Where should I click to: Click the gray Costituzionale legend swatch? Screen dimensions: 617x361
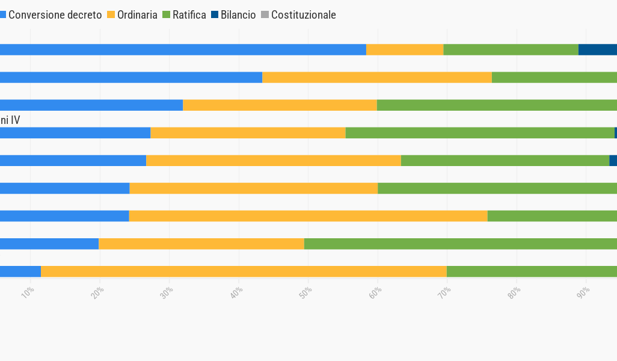[x=265, y=15]
